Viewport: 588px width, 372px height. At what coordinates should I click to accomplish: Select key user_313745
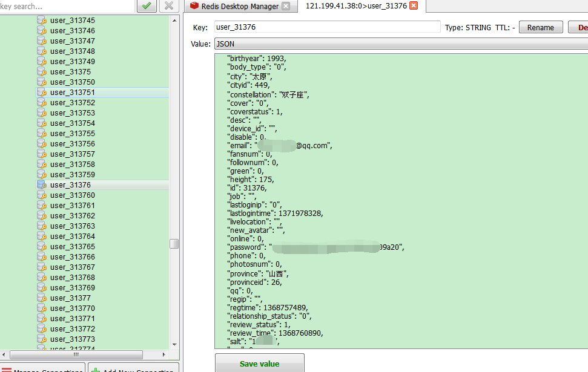[x=73, y=20]
